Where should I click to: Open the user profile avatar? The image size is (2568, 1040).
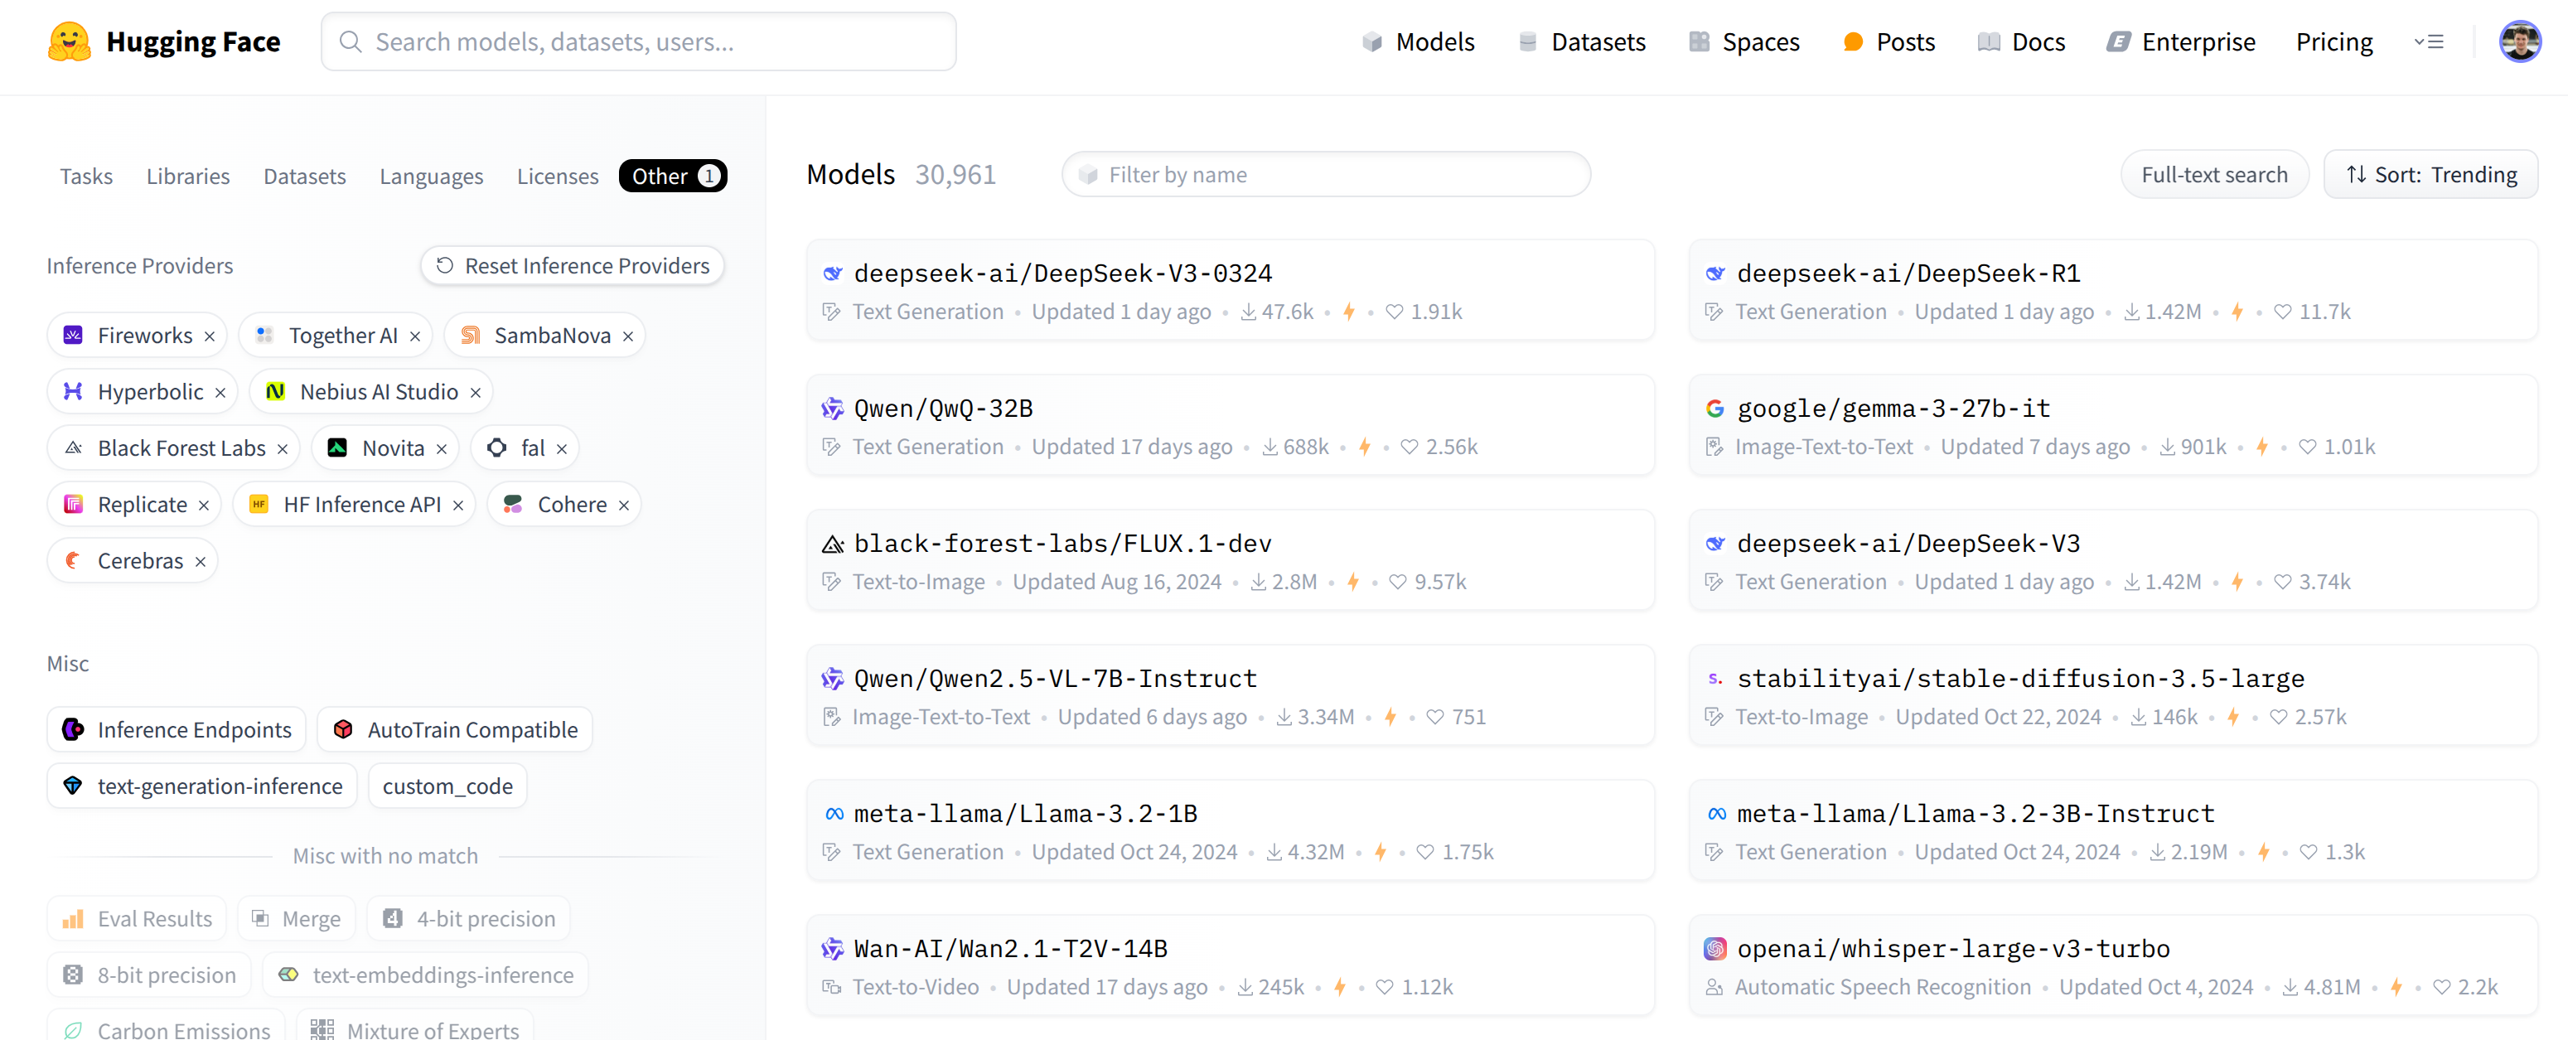click(2518, 42)
